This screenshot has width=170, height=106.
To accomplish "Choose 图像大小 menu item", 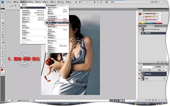I will pyautogui.click(x=33, y=18).
